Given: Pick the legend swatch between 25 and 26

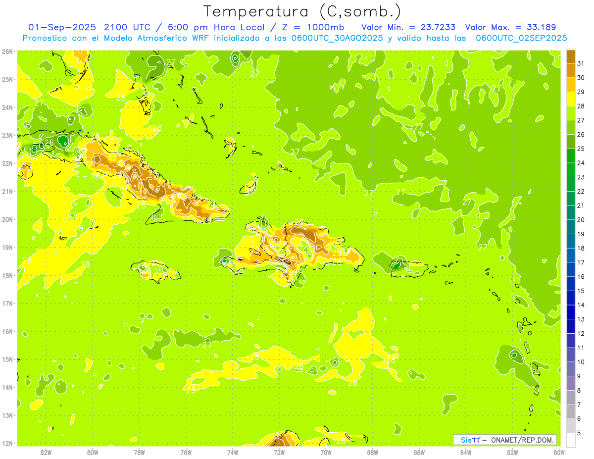Looking at the screenshot, I should tap(571, 142).
